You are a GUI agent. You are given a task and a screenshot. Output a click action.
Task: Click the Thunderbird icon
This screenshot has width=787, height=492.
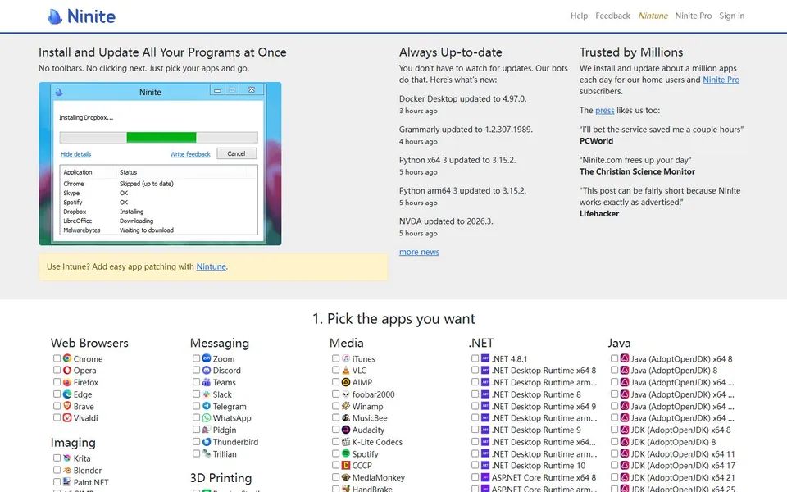(207, 442)
